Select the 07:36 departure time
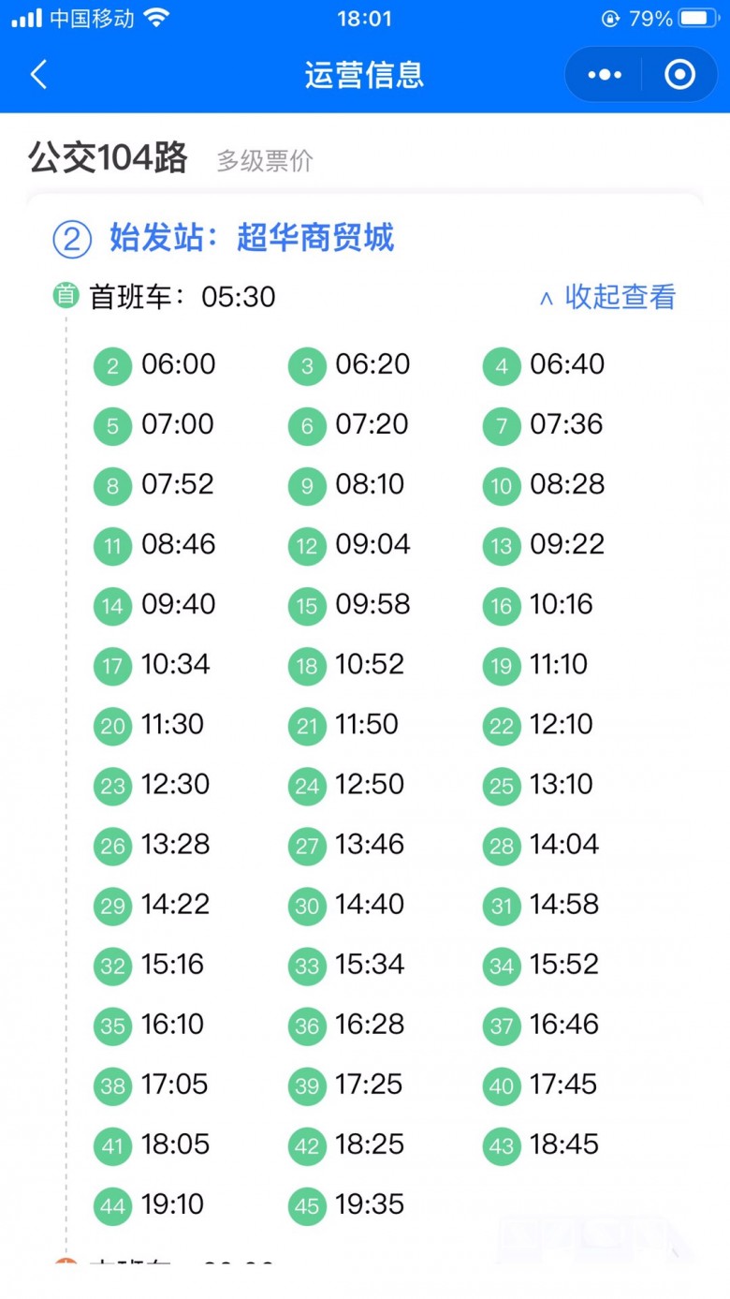Viewport: 730px width, 1299px height. point(567,424)
